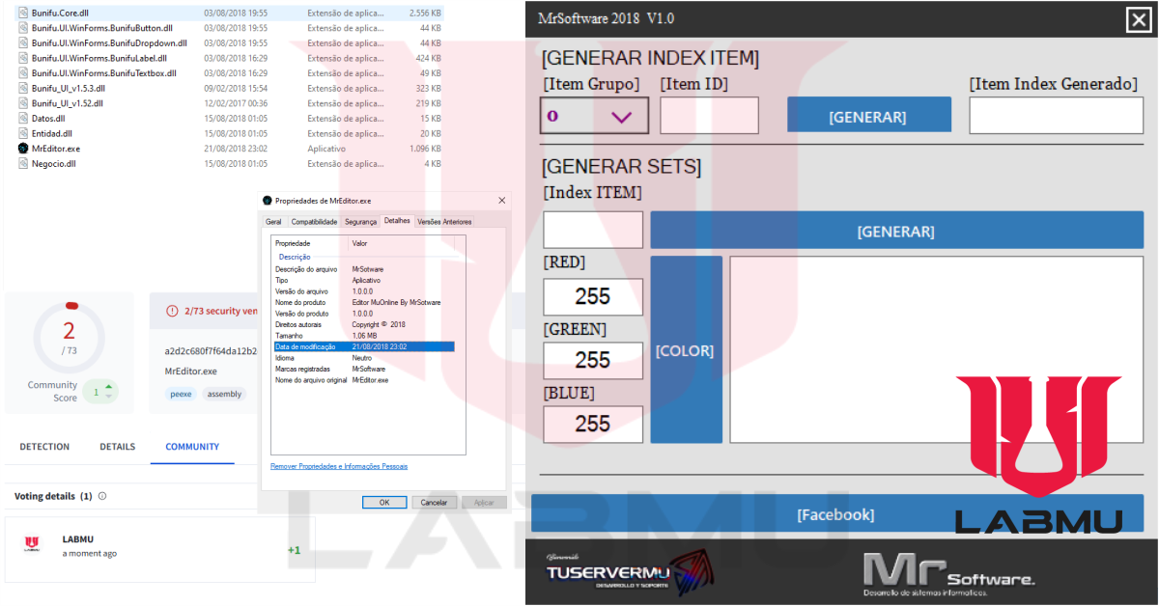Click the GENERAR button beside Item ID
The image size is (1159, 606).
click(x=868, y=116)
